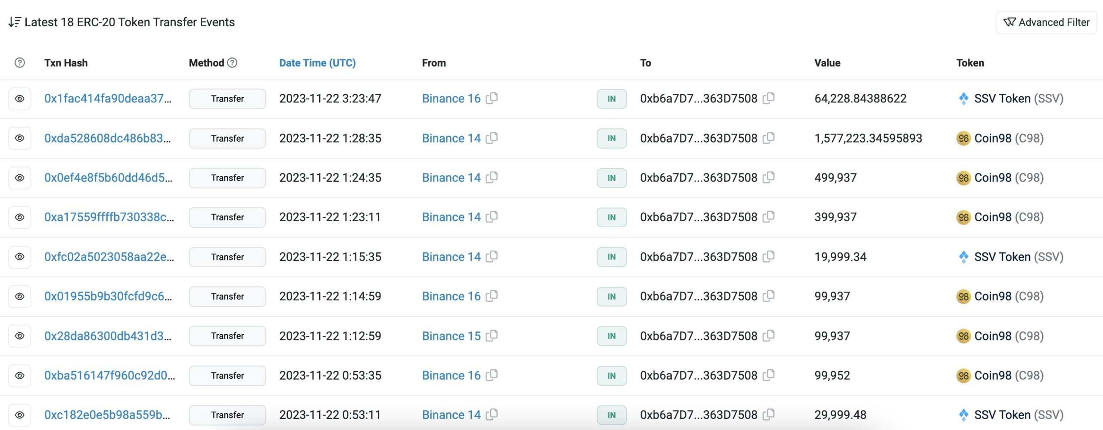The height and width of the screenshot is (430, 1103).
Task: Copy To address in 499,937 row
Action: [x=769, y=177]
